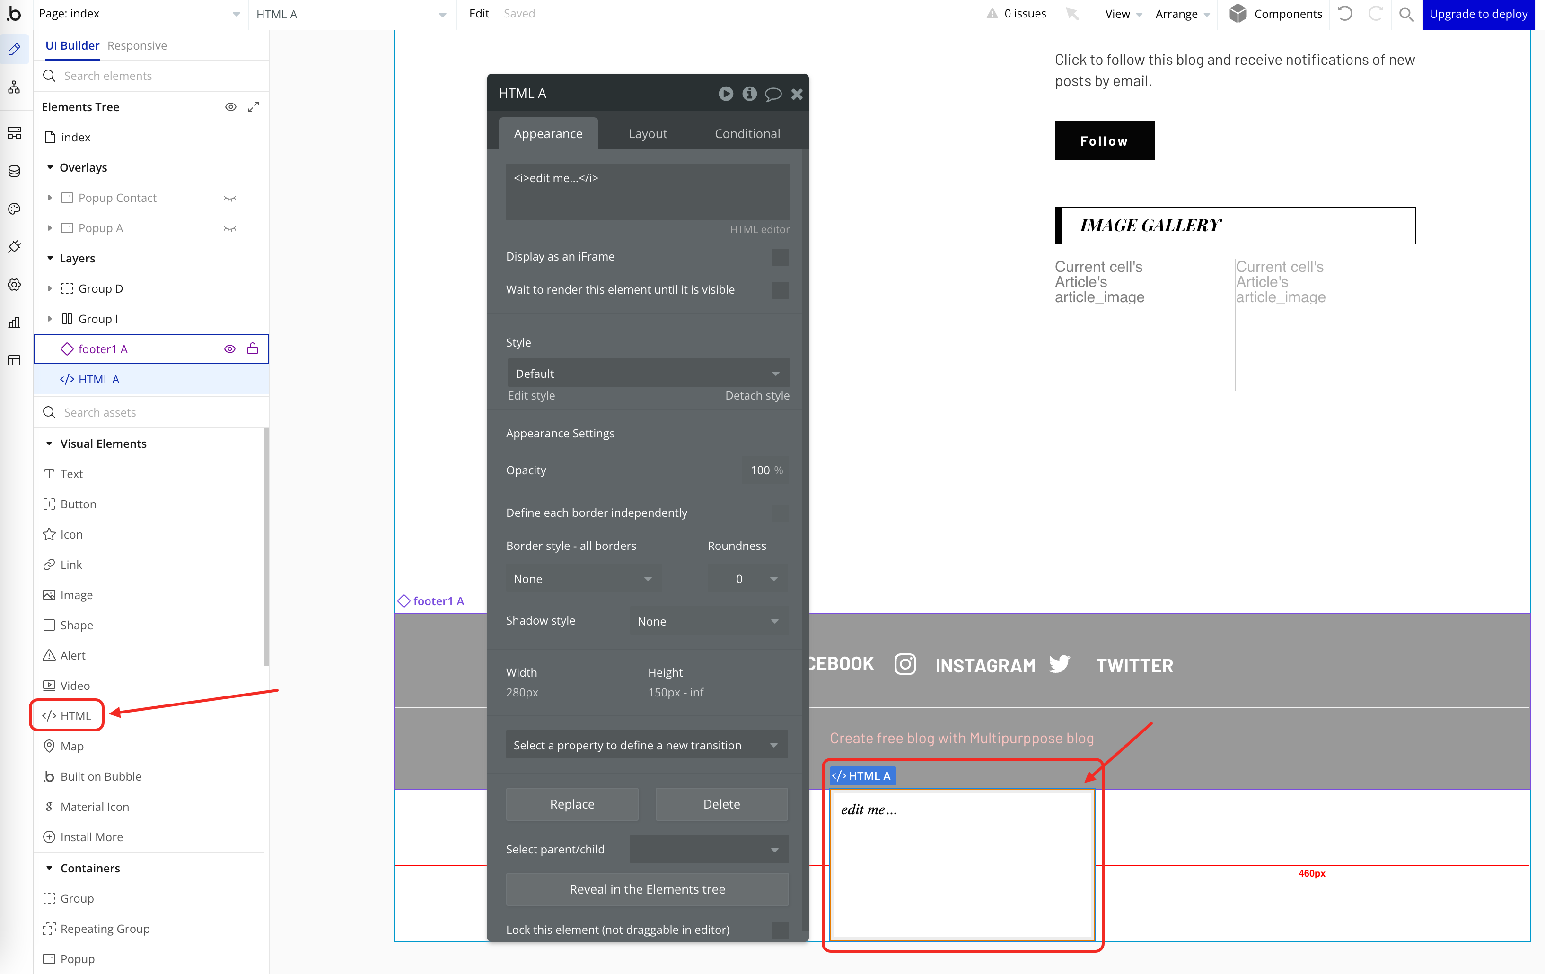Click the Delete button

pos(721,804)
